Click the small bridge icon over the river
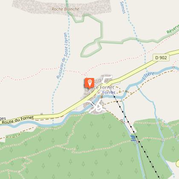The width and height of the screenshot is (179, 179). click(x=101, y=97)
